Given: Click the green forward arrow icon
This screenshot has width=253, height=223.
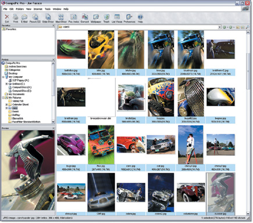Looking at the screenshot, I should click(x=231, y=27).
